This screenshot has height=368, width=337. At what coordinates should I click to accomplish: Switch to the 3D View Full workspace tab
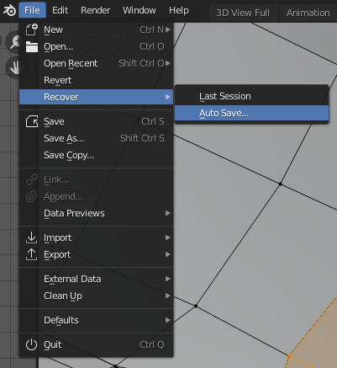[x=243, y=13]
